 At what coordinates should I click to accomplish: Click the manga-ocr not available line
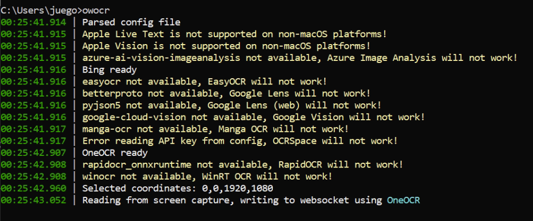tap(216, 129)
